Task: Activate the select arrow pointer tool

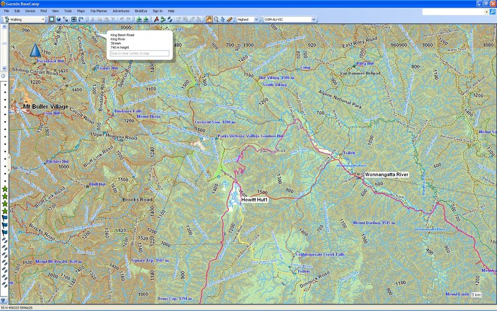Action: click(x=223, y=19)
